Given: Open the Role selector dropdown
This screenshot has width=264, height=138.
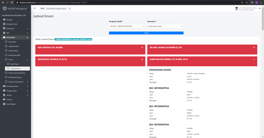Looking at the screenshot, I should click(58, 8).
